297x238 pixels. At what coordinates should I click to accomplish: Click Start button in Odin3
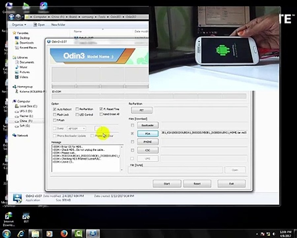pyautogui.click(x=167, y=184)
